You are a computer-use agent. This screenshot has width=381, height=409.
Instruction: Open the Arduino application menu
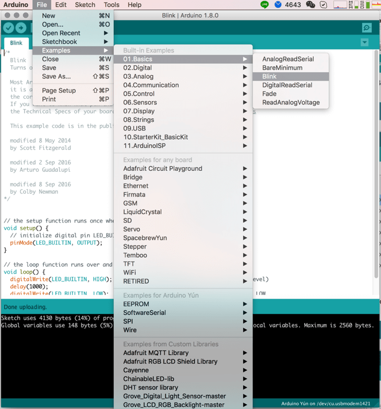pyautogui.click(x=16, y=5)
